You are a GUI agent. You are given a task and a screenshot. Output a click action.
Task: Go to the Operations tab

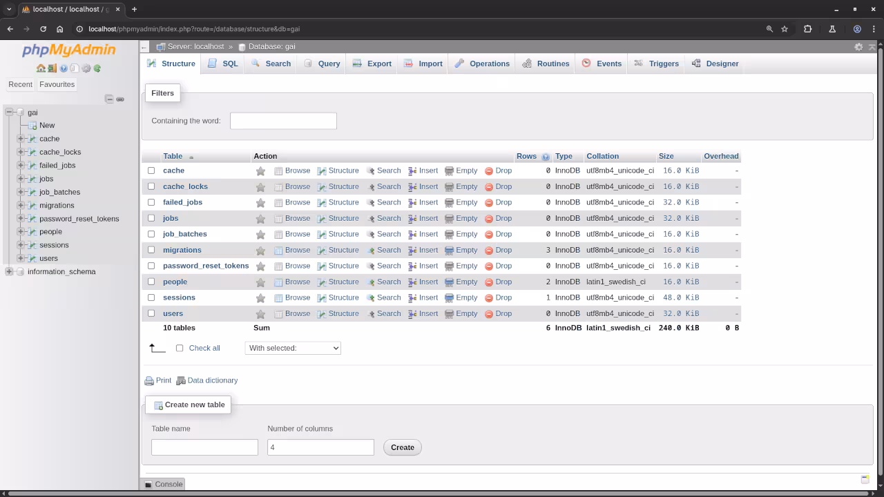pos(482,64)
